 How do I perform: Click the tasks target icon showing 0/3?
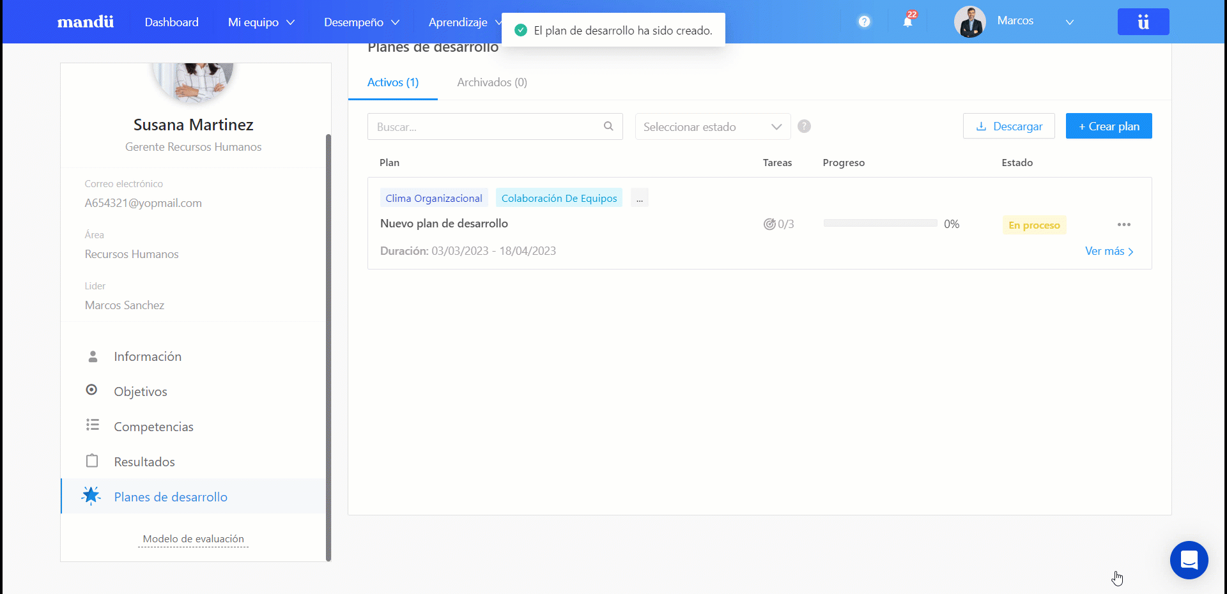769,224
